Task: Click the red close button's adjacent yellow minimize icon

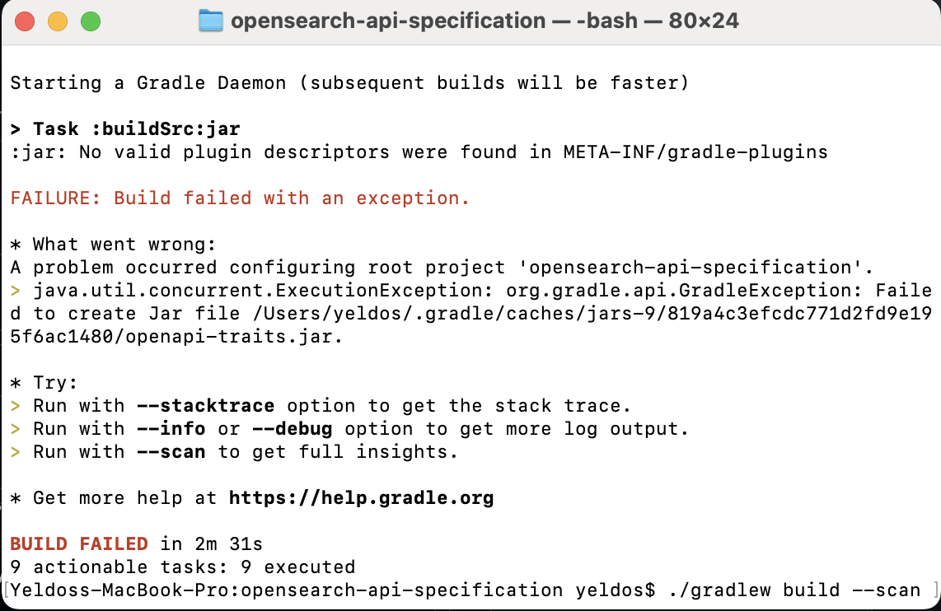Action: coord(57,21)
